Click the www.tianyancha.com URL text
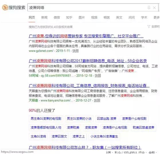This screenshot has width=160, height=154. 57,101
